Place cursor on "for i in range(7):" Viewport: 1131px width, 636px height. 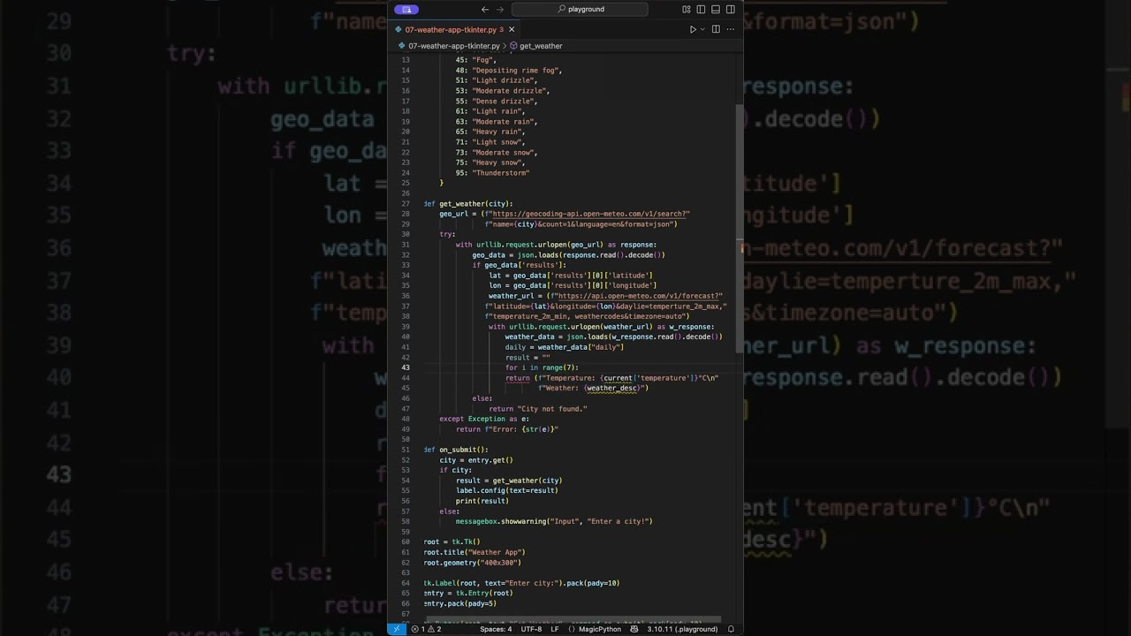(x=542, y=367)
